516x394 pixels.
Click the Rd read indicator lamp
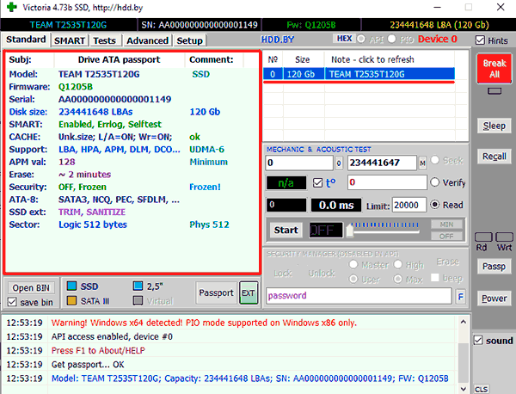(x=483, y=237)
